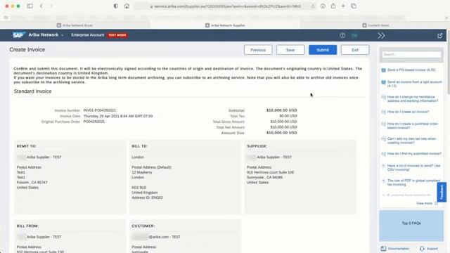Open How do I find my submitted invoice? link
This screenshot has height=253, width=450.
coord(414,154)
